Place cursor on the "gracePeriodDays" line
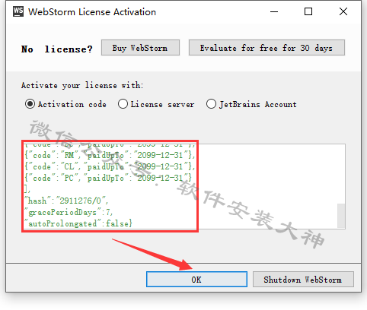Screen dimensions: 367x310 click(69, 212)
